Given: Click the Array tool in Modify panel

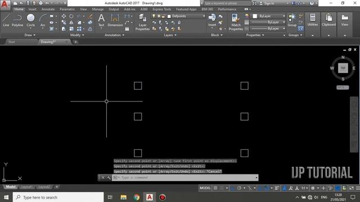Looking at the screenshot, I should pyautogui.click(x=79, y=29).
